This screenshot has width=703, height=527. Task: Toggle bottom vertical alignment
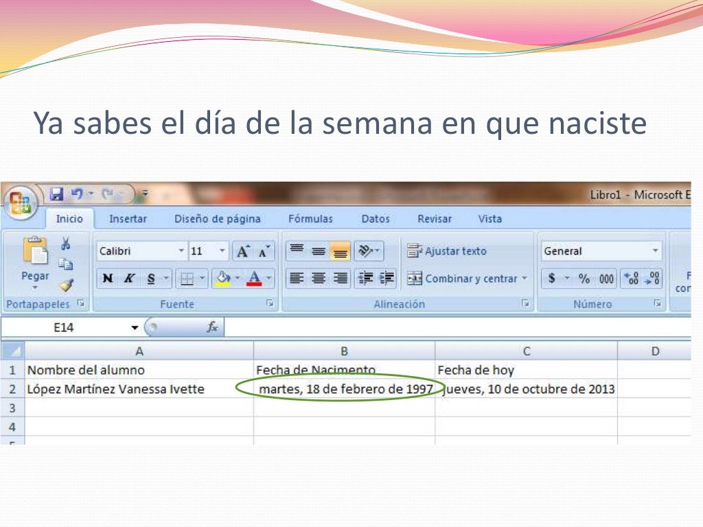tap(341, 251)
